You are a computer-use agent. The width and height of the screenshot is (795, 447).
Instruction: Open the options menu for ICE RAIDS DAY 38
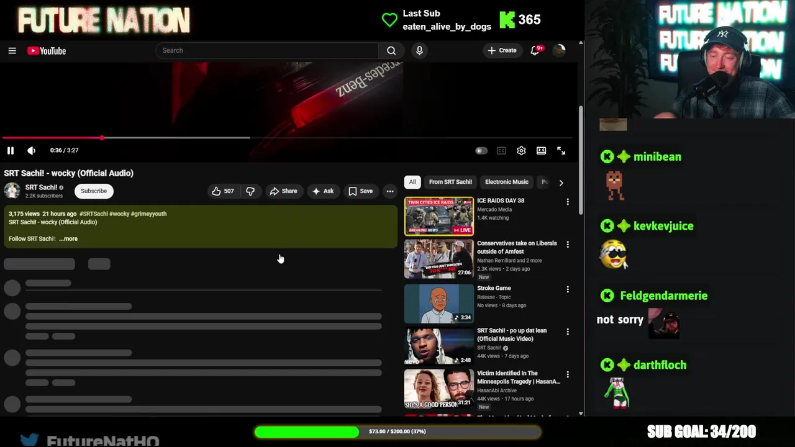tap(568, 202)
